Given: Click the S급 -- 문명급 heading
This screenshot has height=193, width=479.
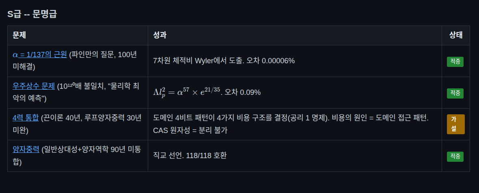Looking at the screenshot, I should (32, 14).
